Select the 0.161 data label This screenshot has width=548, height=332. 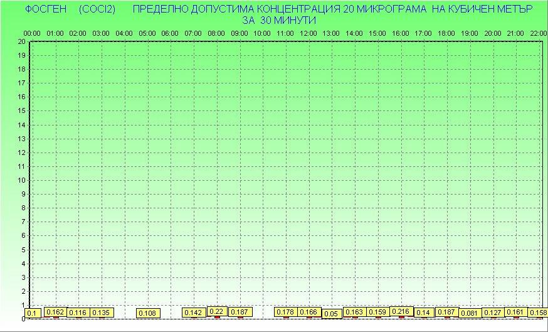pos(516,312)
